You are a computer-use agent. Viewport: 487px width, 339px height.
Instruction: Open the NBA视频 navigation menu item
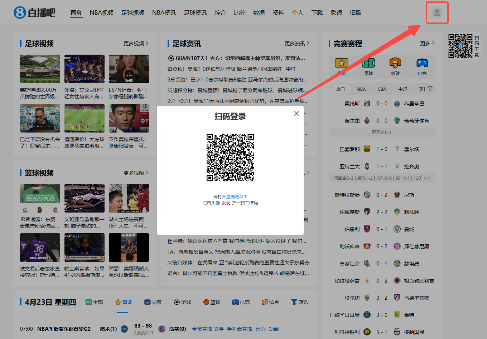[x=101, y=13]
